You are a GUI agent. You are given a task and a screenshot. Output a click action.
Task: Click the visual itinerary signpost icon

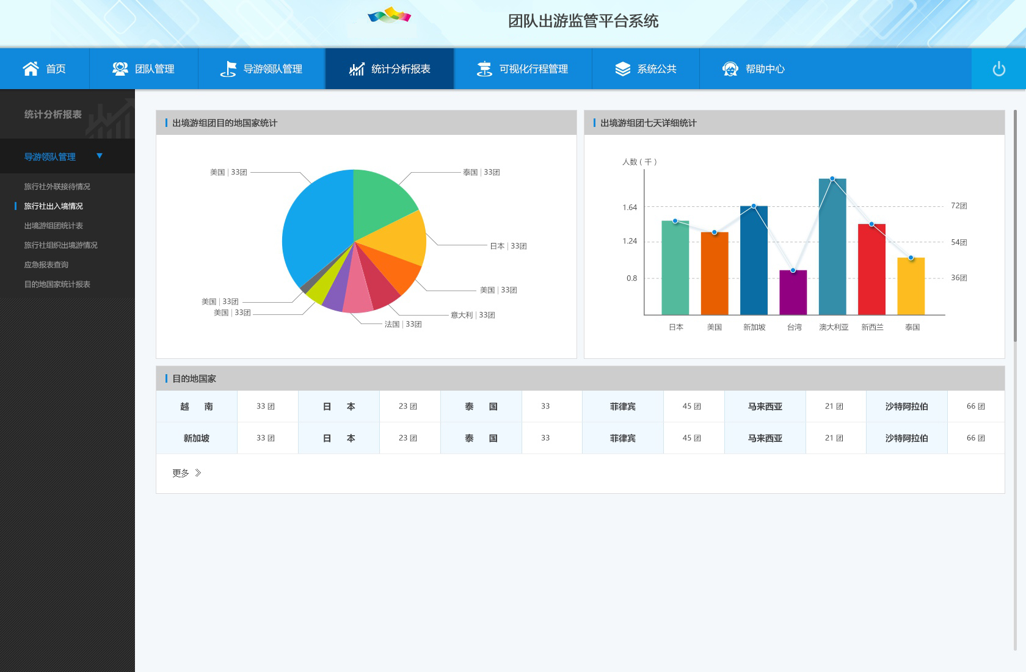click(484, 69)
